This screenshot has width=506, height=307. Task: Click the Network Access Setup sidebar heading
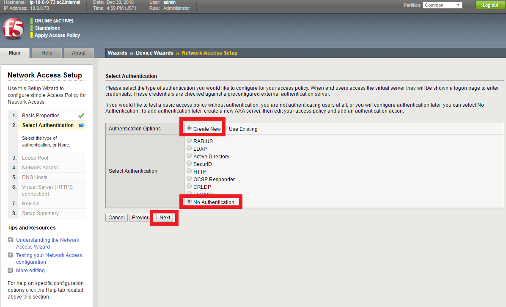45,75
